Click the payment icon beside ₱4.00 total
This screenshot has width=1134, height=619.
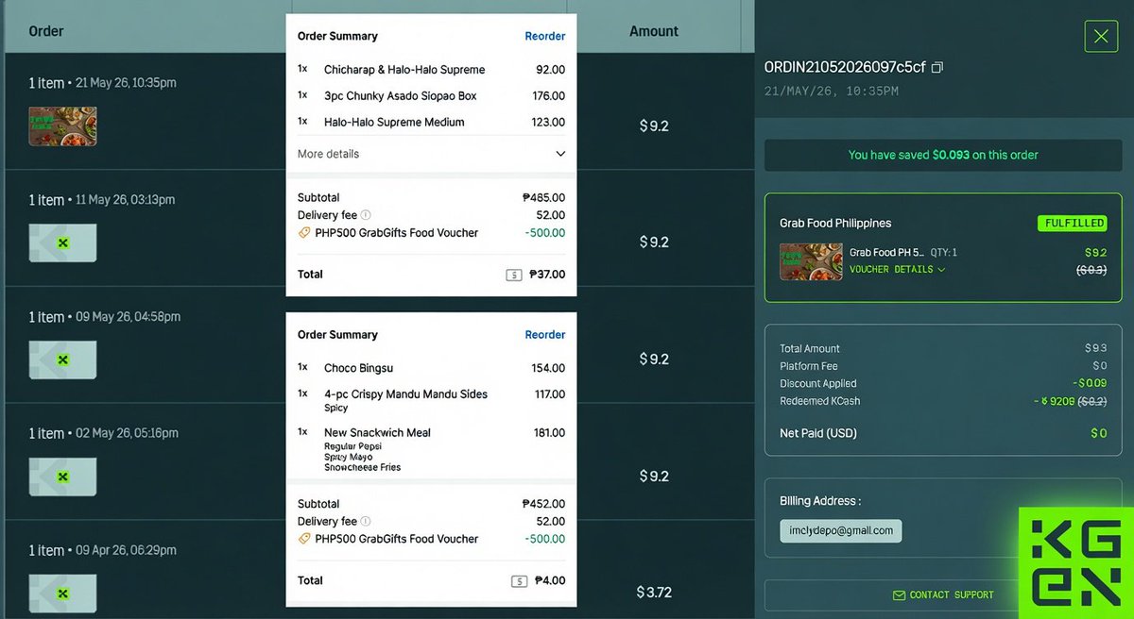click(x=519, y=581)
